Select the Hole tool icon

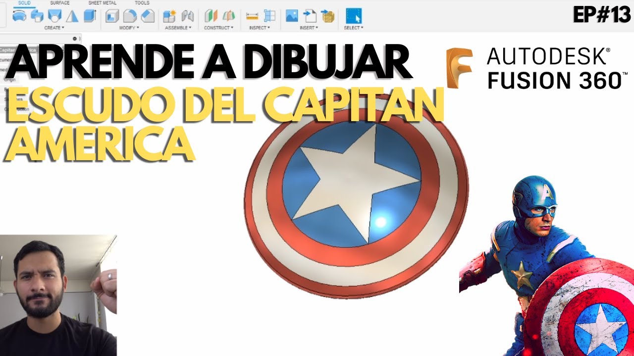pos(55,16)
